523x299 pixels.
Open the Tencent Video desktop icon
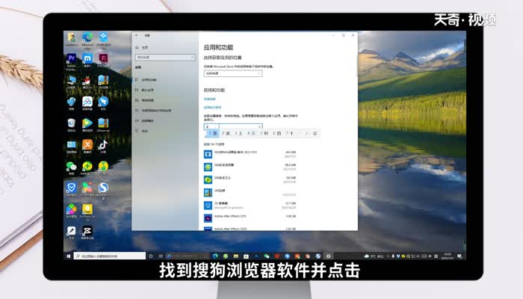coord(87,125)
